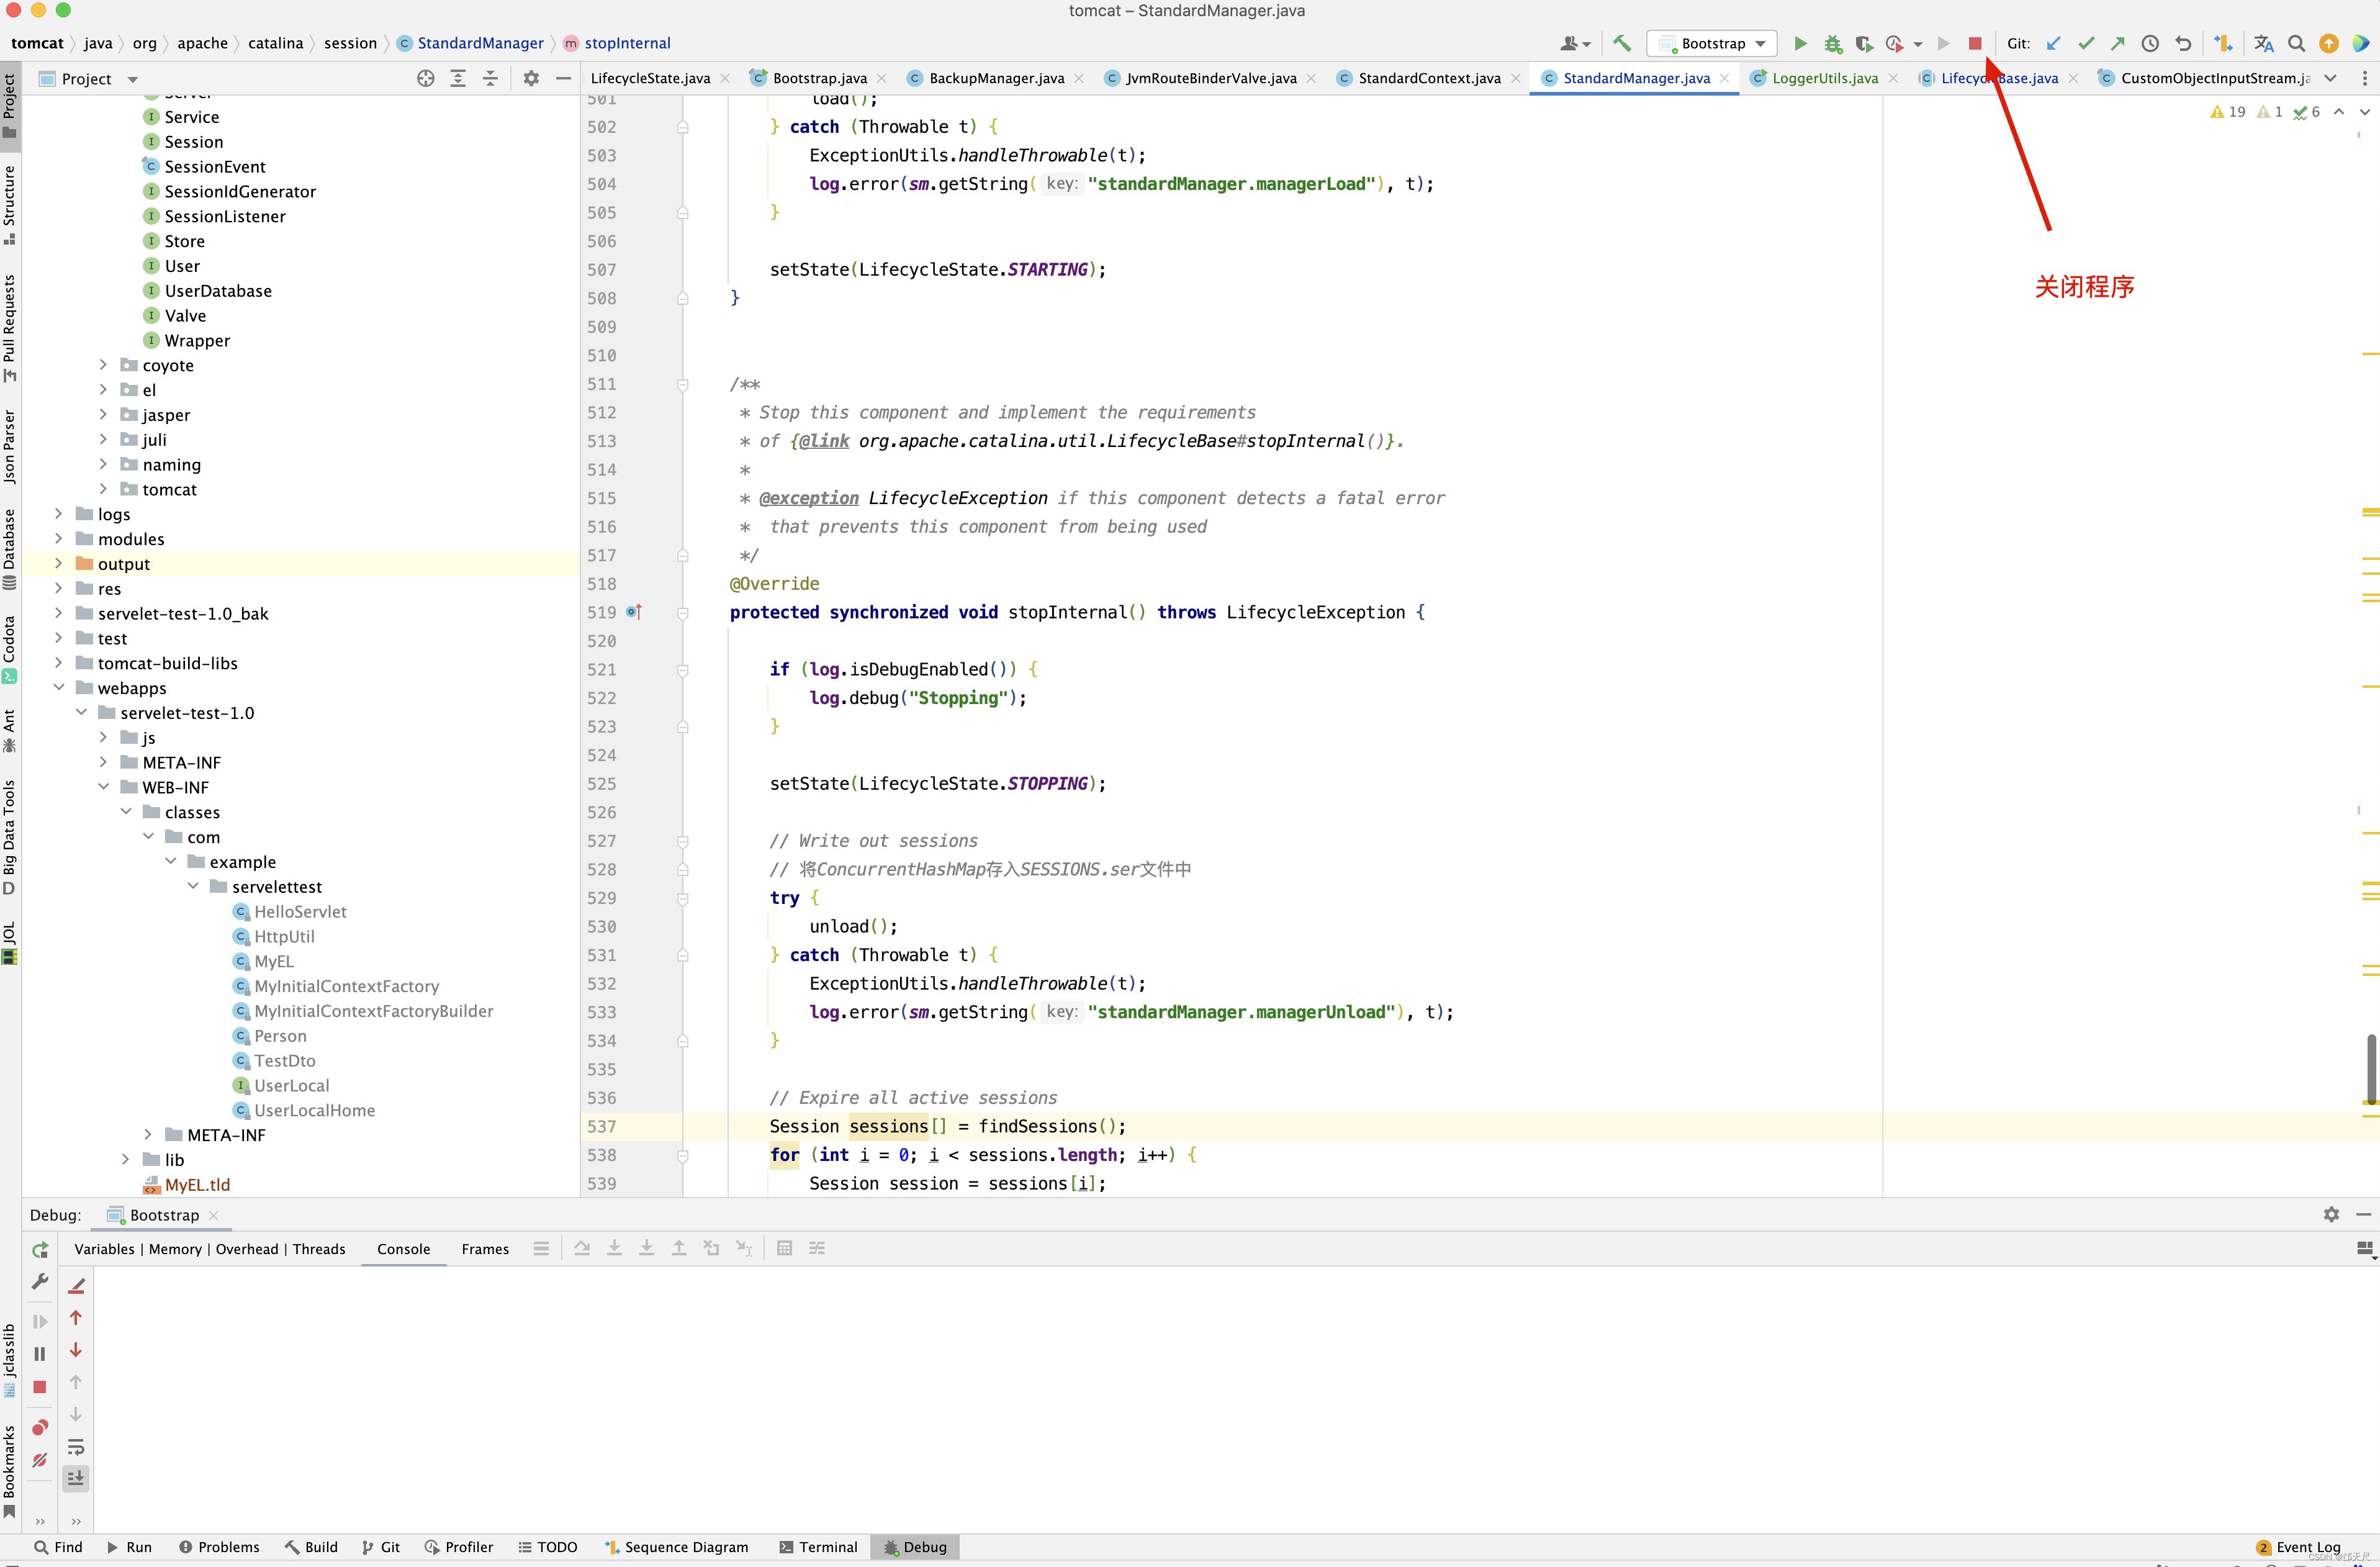Open Project panel settings gear
2380x1567 pixels.
coord(531,78)
